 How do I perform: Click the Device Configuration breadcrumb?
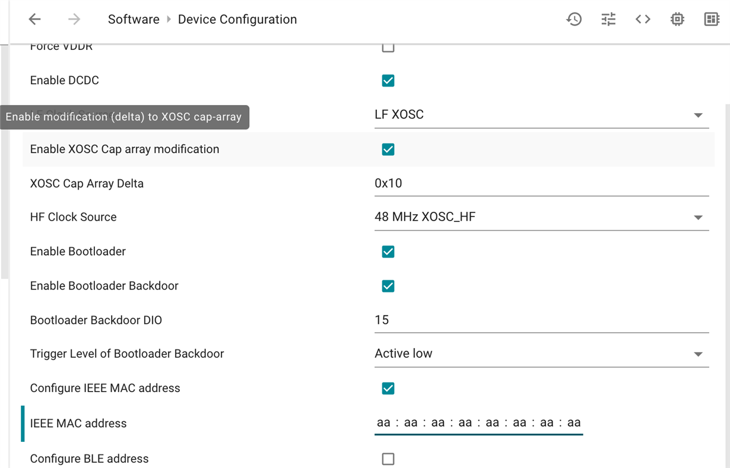(237, 19)
